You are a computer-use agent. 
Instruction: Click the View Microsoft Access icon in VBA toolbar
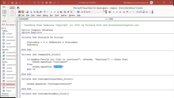(20, 12)
